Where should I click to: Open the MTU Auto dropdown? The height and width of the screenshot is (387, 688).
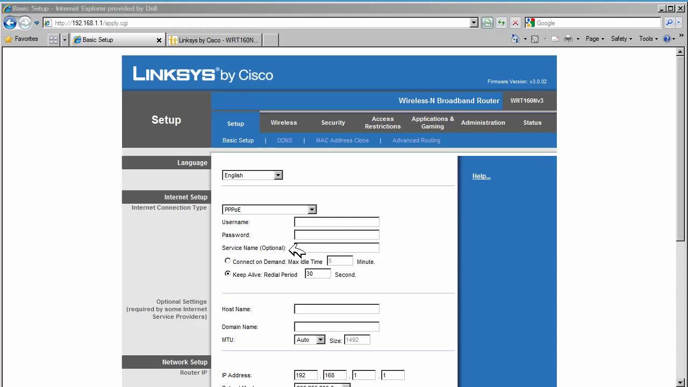tap(310, 340)
